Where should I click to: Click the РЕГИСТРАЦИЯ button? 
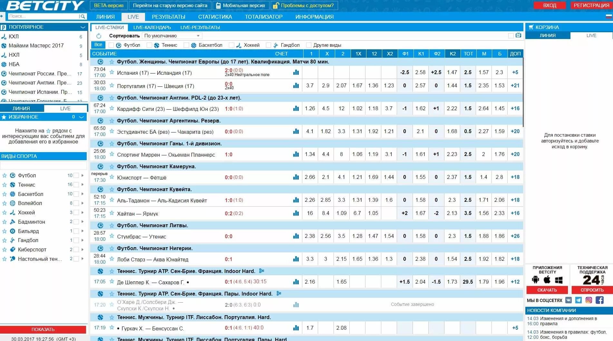coord(591,5)
